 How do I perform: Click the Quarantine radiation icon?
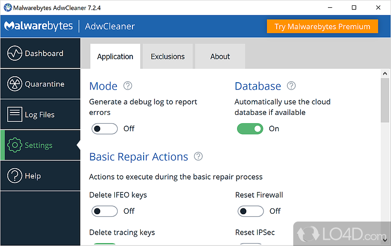click(15, 84)
